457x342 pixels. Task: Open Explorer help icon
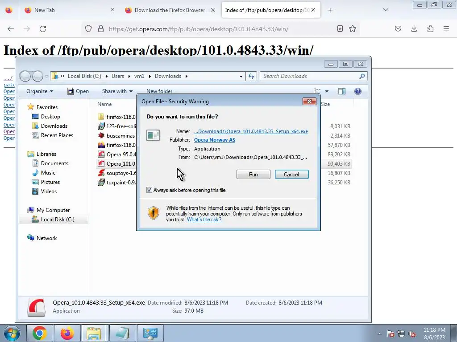coord(358,91)
